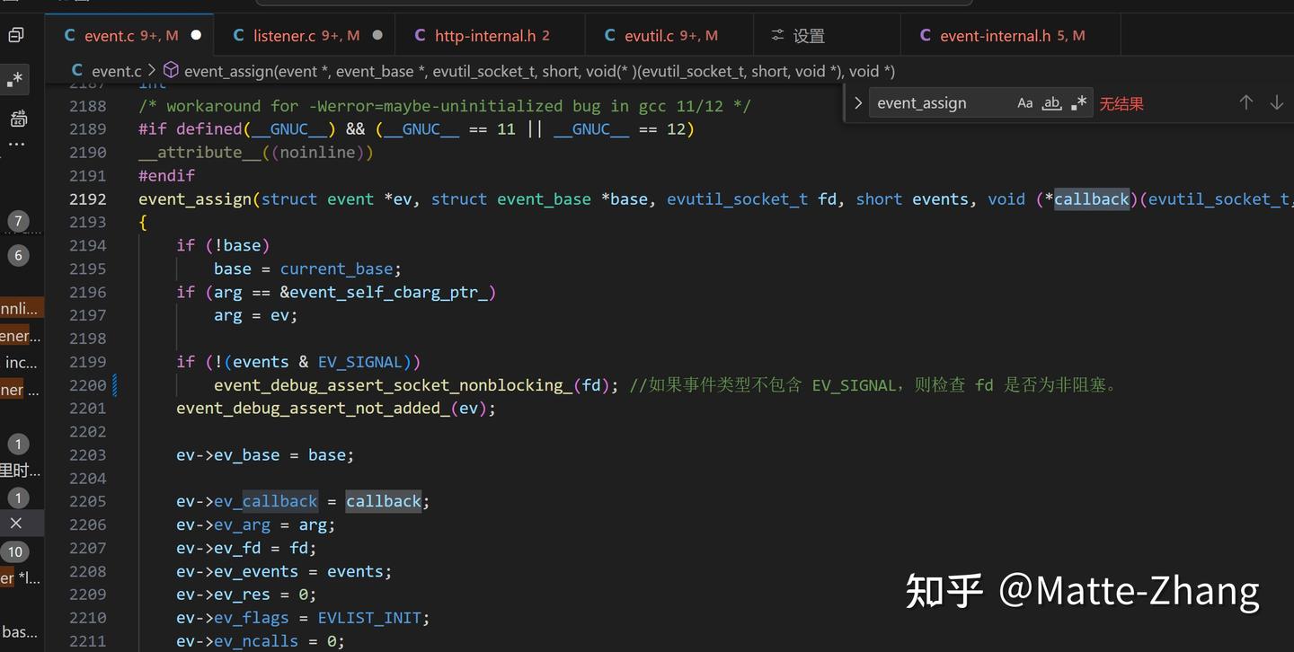Expand the replace row chevron in find widget

[x=858, y=103]
